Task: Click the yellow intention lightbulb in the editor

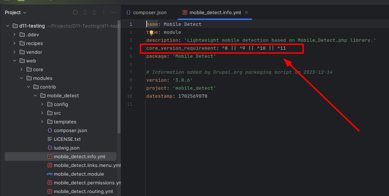Action: [151, 33]
